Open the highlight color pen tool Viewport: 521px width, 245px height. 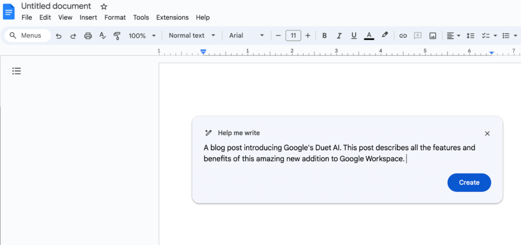385,35
